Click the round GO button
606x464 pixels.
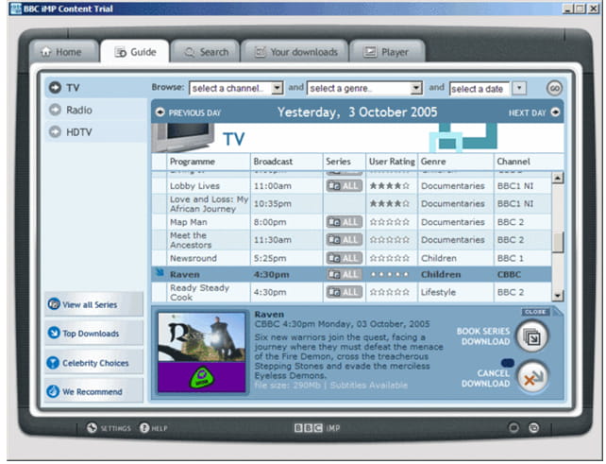(554, 88)
